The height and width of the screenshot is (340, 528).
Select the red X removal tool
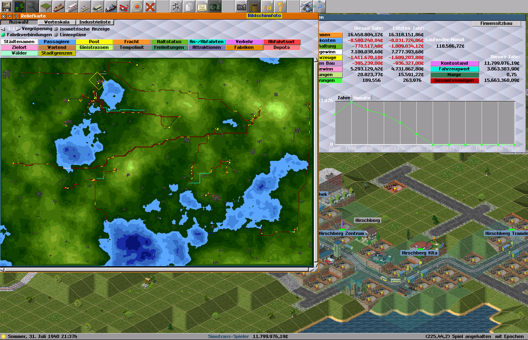[x=150, y=6]
